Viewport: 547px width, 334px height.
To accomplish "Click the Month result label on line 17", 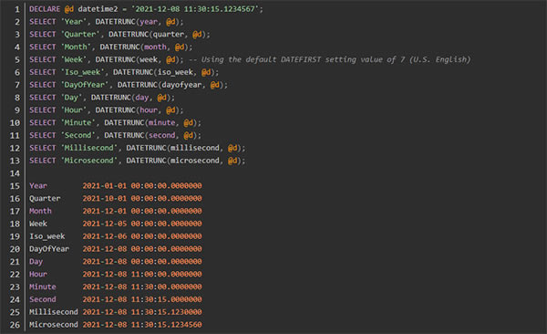I will (x=40, y=211).
